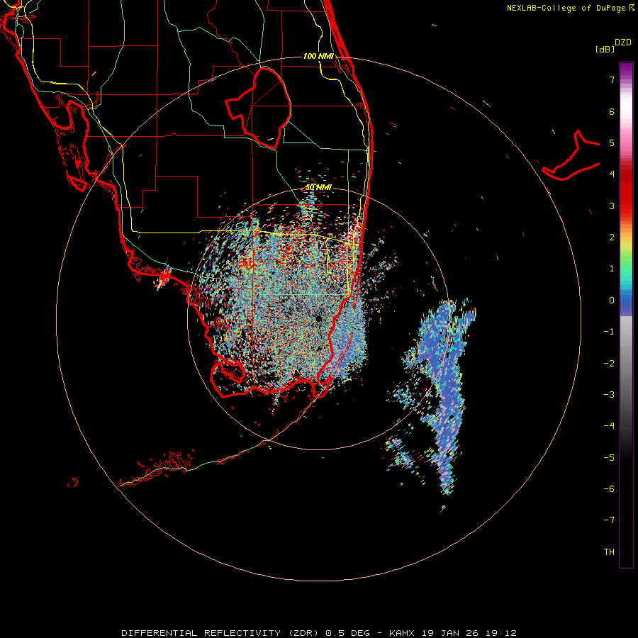The height and width of the screenshot is (638, 638).
Task: Click the 2 tick on the color scale
Action: (612, 237)
